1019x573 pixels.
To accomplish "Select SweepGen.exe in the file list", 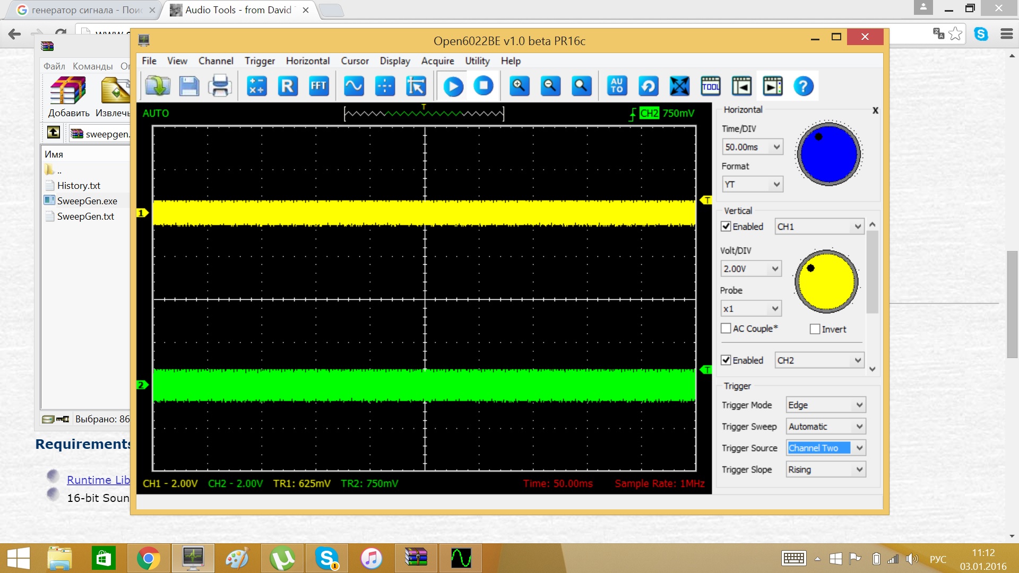I will (x=87, y=201).
